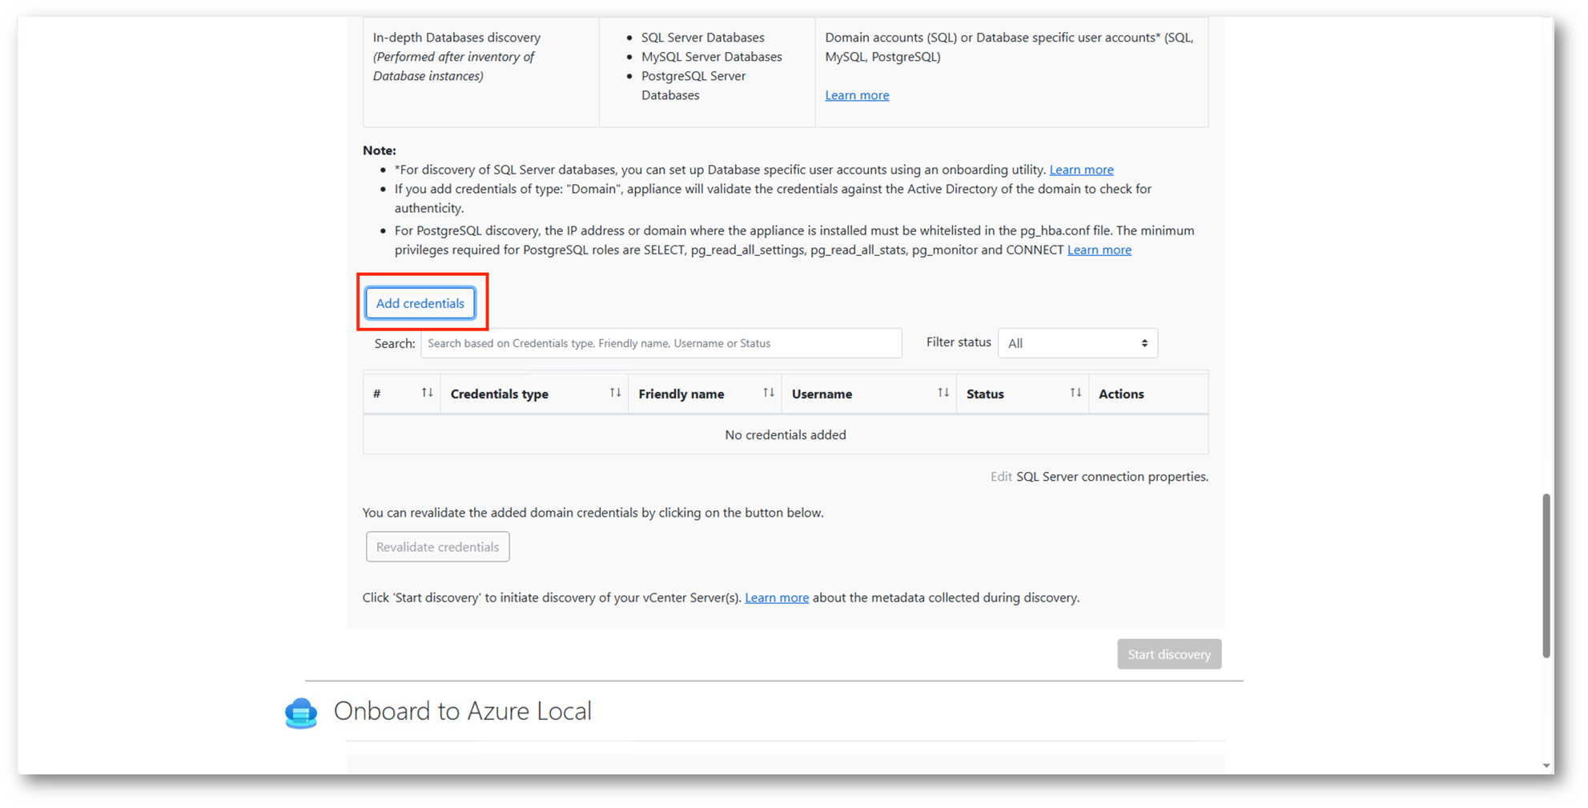Image resolution: width=1588 pixels, height=808 pixels.
Task: Open Learn more link about onboarding utility
Action: (1080, 170)
